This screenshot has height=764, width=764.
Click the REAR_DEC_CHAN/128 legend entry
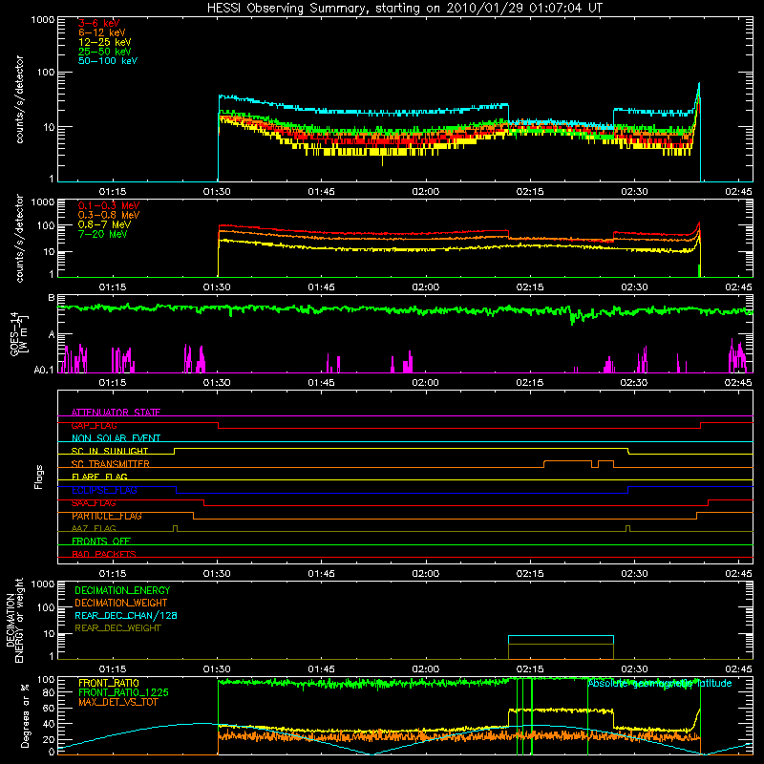[x=126, y=616]
